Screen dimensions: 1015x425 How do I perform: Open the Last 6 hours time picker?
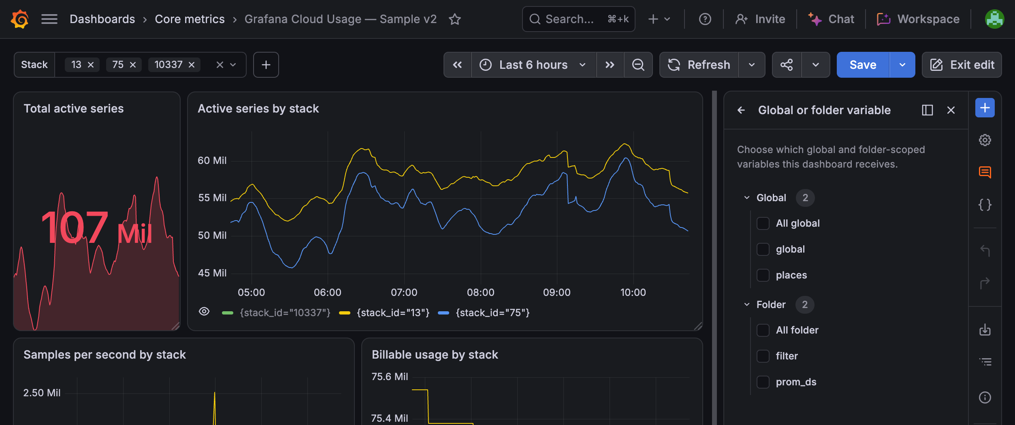pos(533,65)
